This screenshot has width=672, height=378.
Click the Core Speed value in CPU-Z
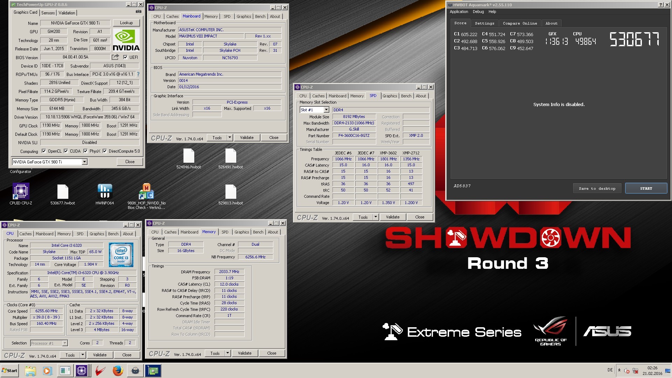click(x=47, y=311)
